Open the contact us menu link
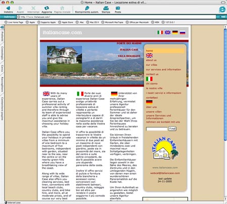 (152, 74)
